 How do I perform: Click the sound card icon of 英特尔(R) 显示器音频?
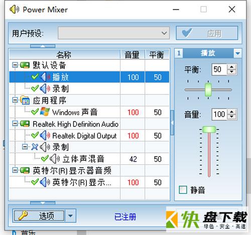coord(25,171)
